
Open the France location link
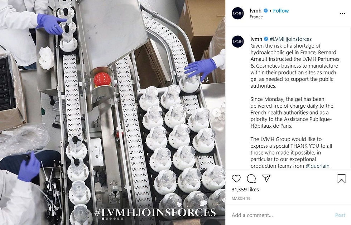click(x=256, y=17)
